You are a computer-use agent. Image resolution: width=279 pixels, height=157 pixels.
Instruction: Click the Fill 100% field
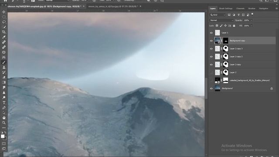[247, 26]
